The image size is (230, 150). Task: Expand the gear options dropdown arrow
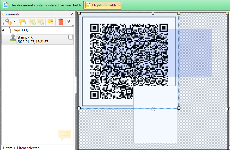point(15,21)
